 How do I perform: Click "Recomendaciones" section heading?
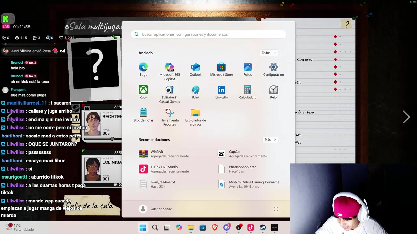point(154,140)
